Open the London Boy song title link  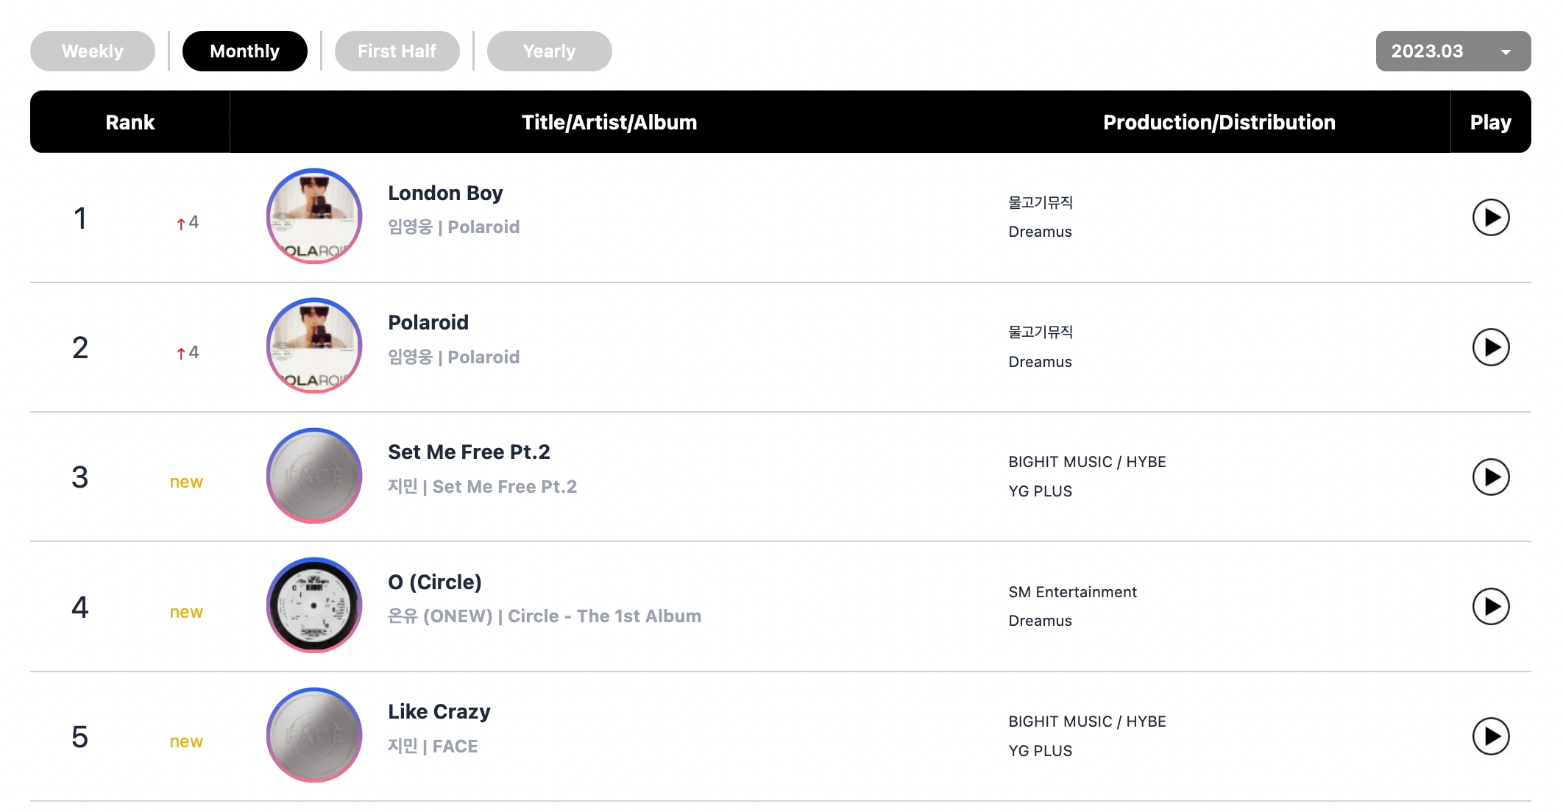445,193
